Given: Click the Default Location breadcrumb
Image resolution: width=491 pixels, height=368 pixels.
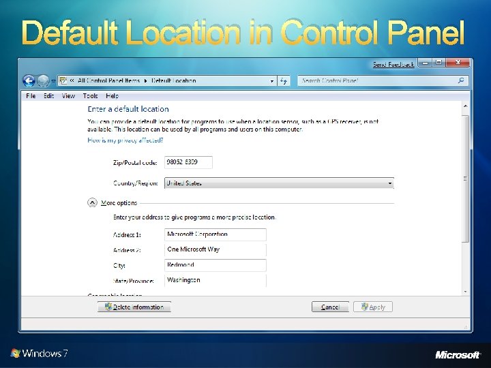Looking at the screenshot, I should [x=173, y=80].
